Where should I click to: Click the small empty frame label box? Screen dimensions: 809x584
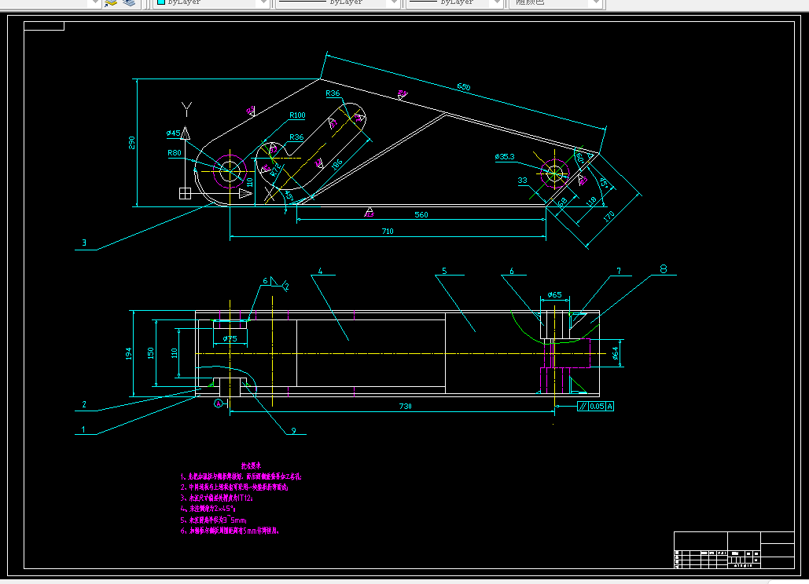[44, 26]
